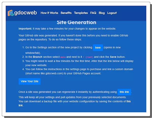Image resolution: width=152 pixels, height=118 pixels.
Task: Click the gdocweb brand name text
Action: coord(26,13)
